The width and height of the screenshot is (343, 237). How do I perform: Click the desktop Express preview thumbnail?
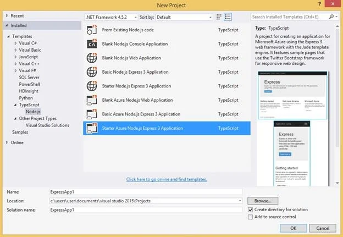(292, 95)
